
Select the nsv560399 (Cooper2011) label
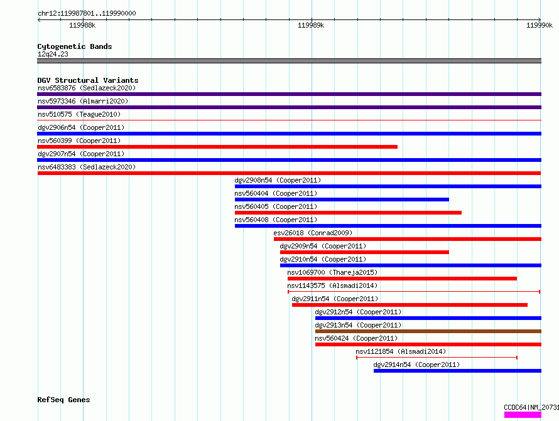(x=79, y=141)
